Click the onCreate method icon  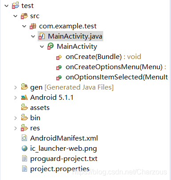59,57
